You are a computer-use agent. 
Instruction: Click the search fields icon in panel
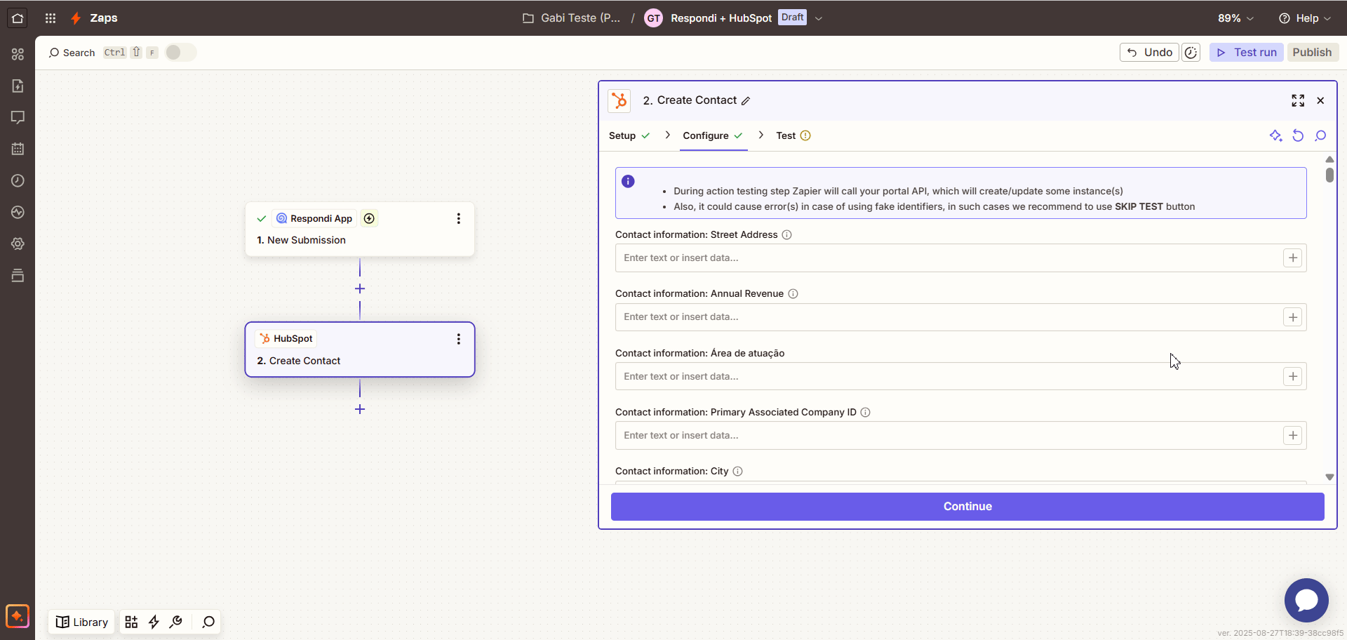tap(1320, 135)
